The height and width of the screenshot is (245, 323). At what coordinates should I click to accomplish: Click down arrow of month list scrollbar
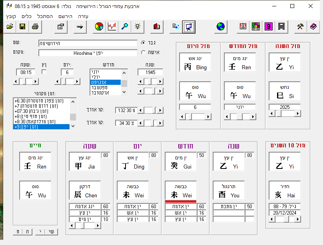point(124,92)
